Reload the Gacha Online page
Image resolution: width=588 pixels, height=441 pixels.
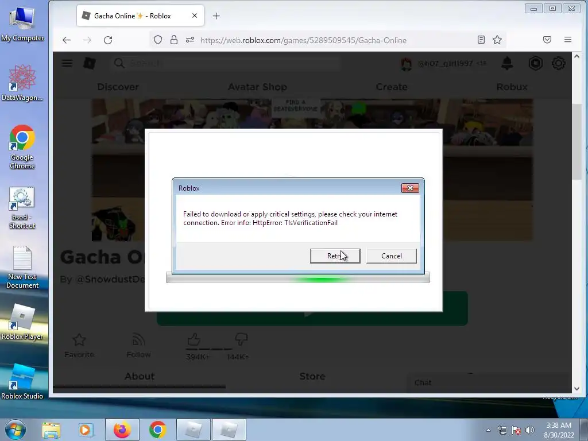108,40
